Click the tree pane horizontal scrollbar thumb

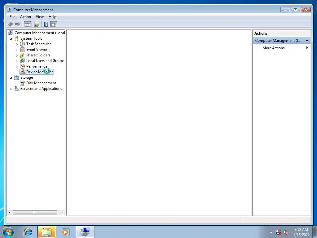tap(35, 213)
